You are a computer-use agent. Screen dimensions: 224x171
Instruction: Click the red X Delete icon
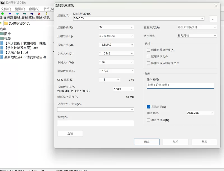click(x=39, y=14)
